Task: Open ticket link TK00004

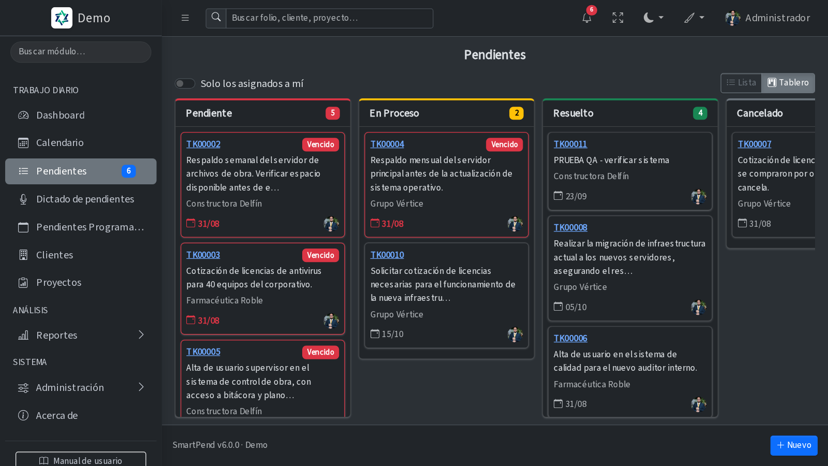Action: (387, 144)
